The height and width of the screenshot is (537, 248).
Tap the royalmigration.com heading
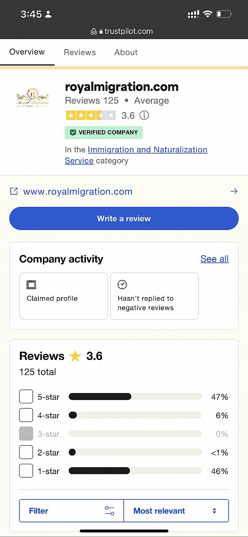122,87
